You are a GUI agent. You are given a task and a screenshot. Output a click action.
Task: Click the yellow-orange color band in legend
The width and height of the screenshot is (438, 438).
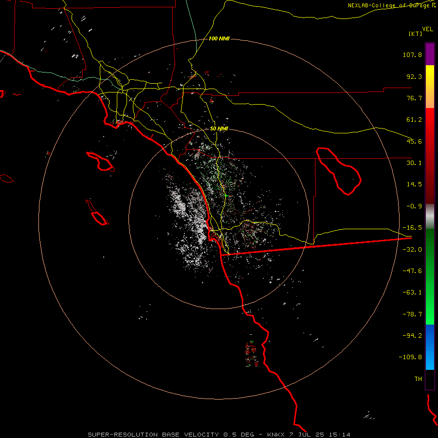pyautogui.click(x=430, y=87)
